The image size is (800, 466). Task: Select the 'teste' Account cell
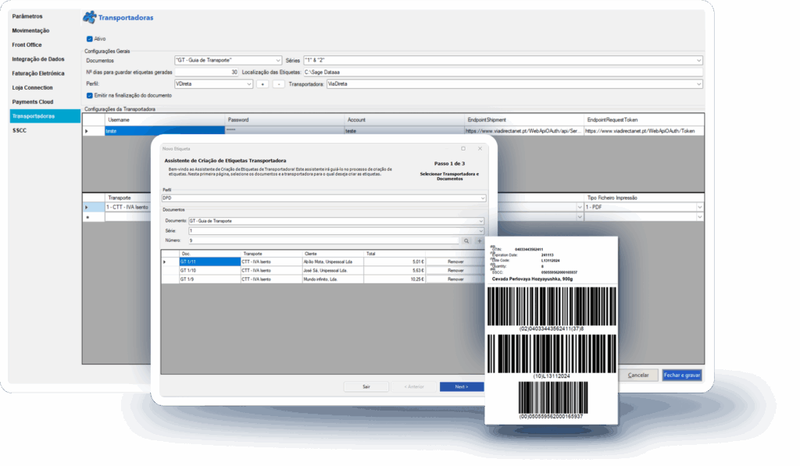point(404,131)
